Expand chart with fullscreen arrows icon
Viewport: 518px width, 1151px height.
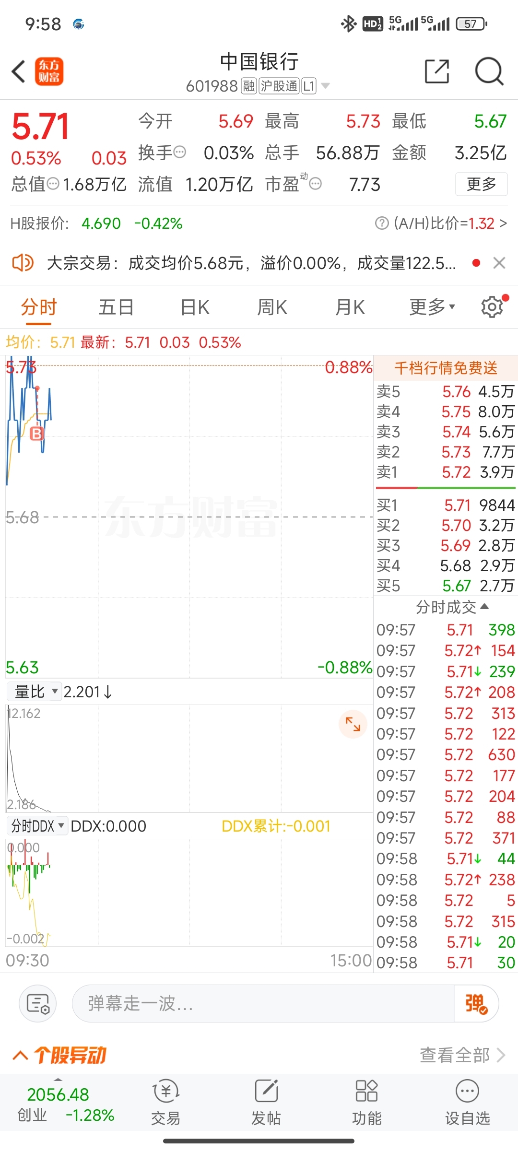coord(353,724)
